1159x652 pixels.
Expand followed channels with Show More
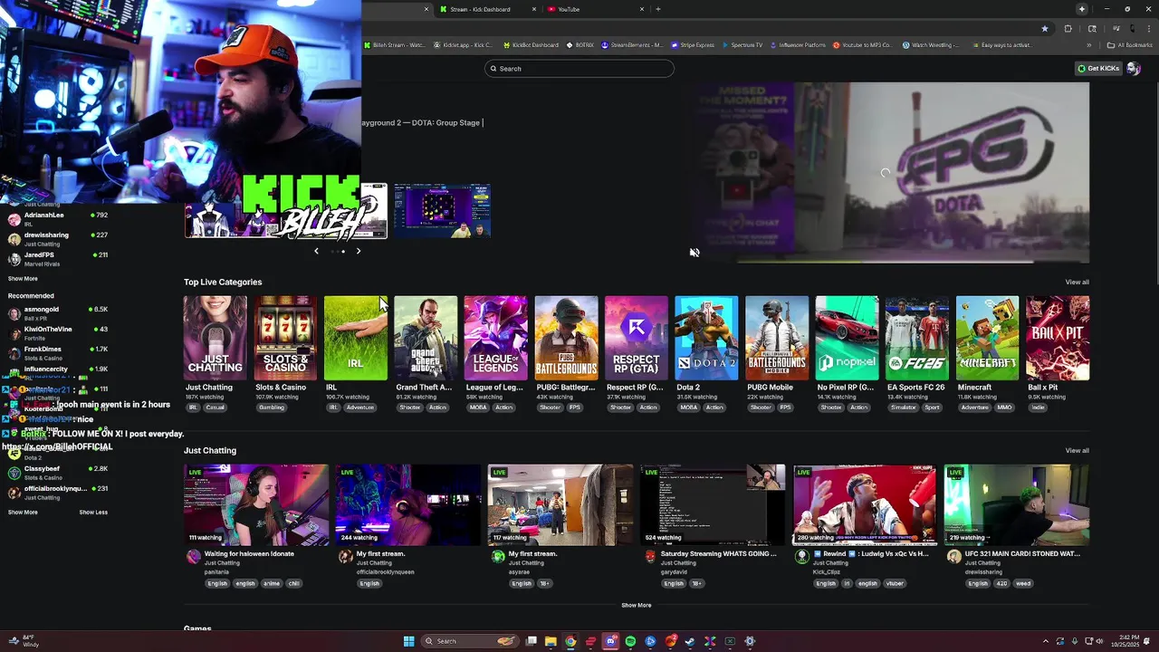(x=23, y=279)
